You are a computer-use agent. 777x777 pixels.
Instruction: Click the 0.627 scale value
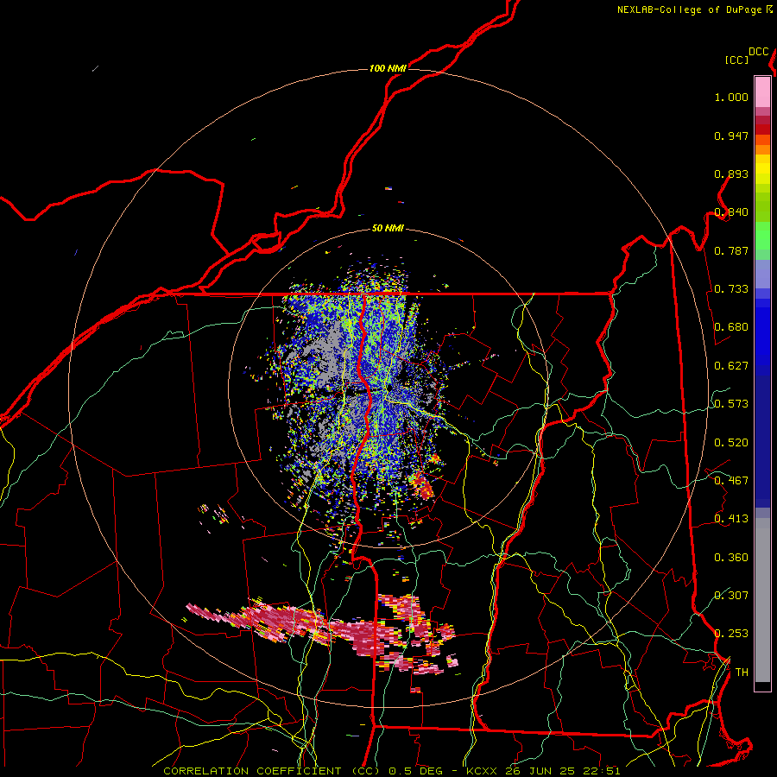click(731, 366)
